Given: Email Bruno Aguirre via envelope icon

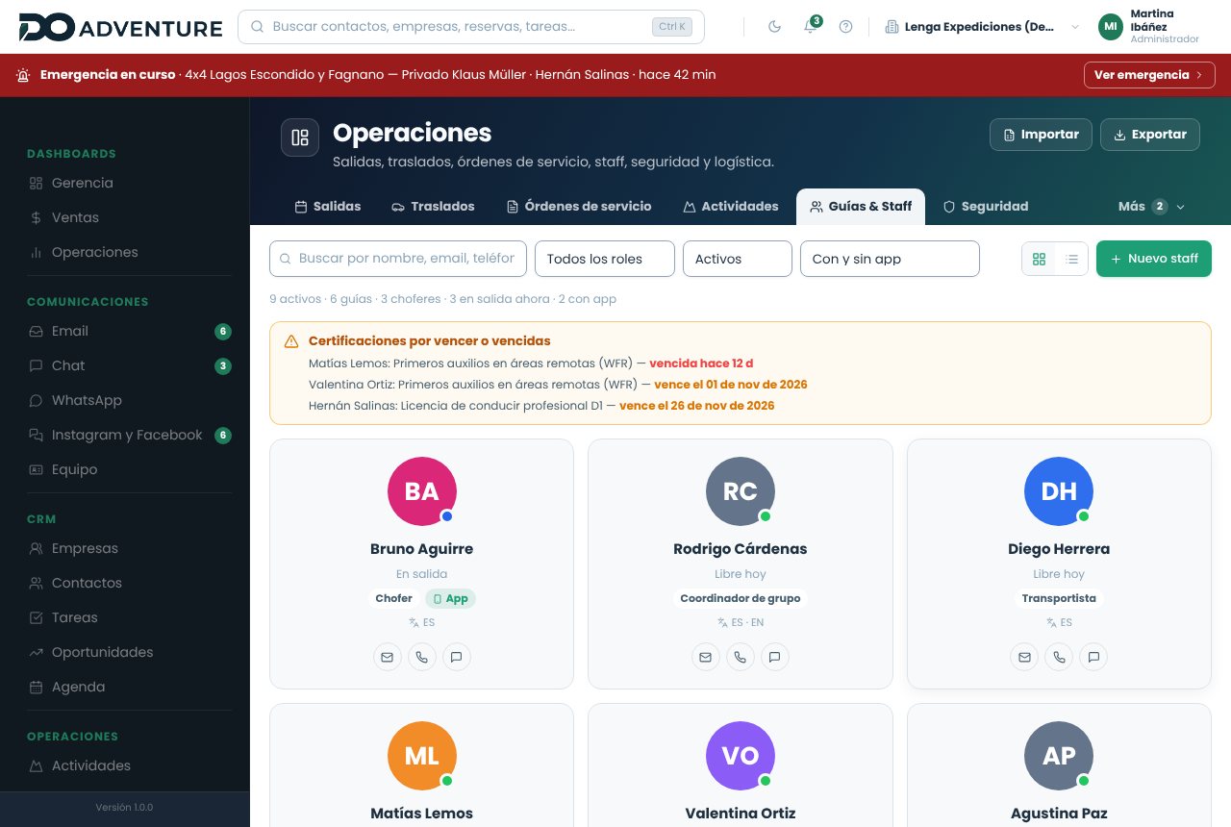Looking at the screenshot, I should [388, 658].
